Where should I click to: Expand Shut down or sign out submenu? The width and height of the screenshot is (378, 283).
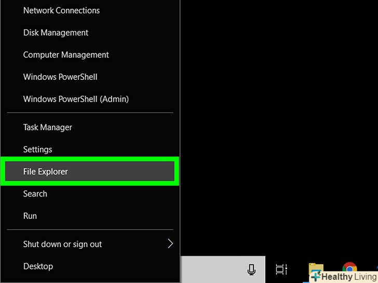pos(90,244)
